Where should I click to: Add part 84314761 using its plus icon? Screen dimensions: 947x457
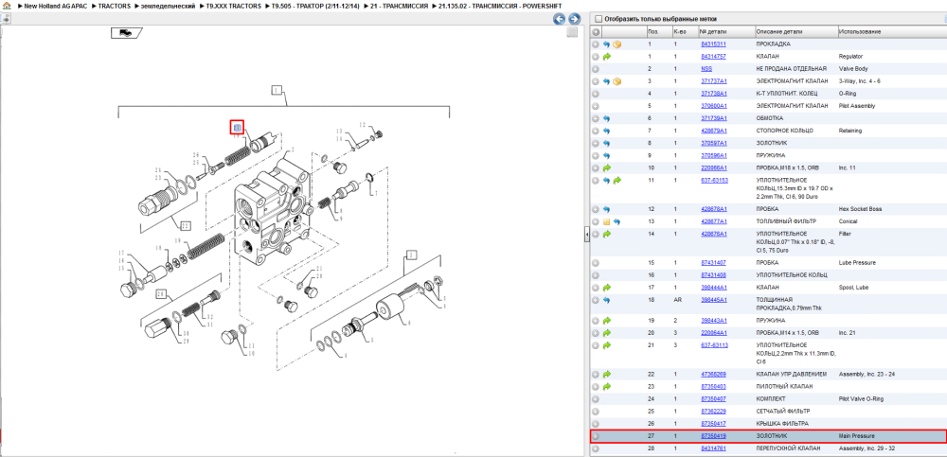click(596, 448)
